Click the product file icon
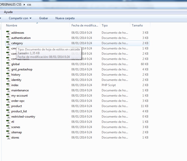The width and height of the screenshot is (187, 161). (x=8, y=106)
